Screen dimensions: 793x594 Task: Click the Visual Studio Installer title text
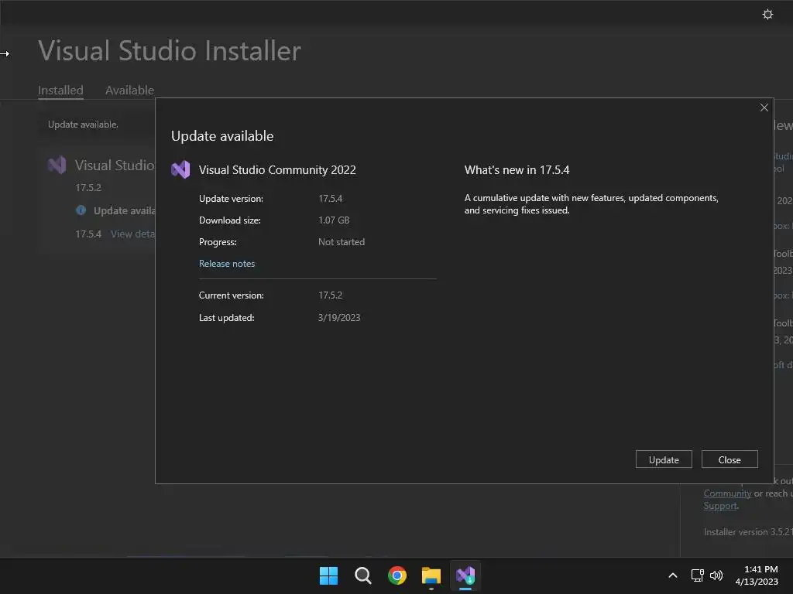(x=170, y=50)
